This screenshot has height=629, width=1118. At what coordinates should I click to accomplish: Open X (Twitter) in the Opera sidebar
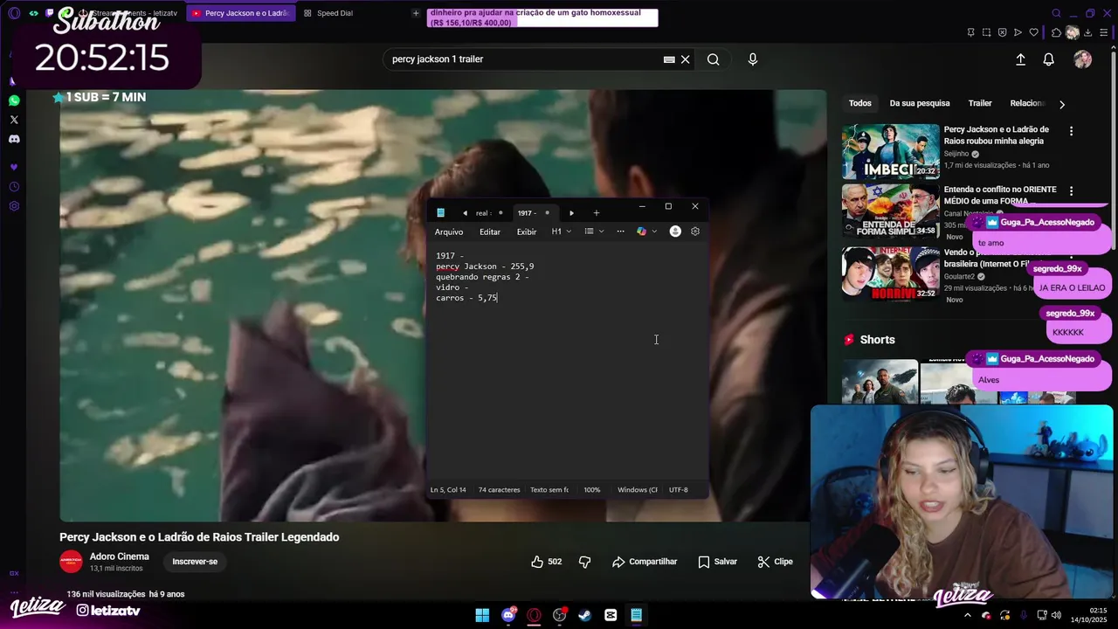click(x=14, y=120)
